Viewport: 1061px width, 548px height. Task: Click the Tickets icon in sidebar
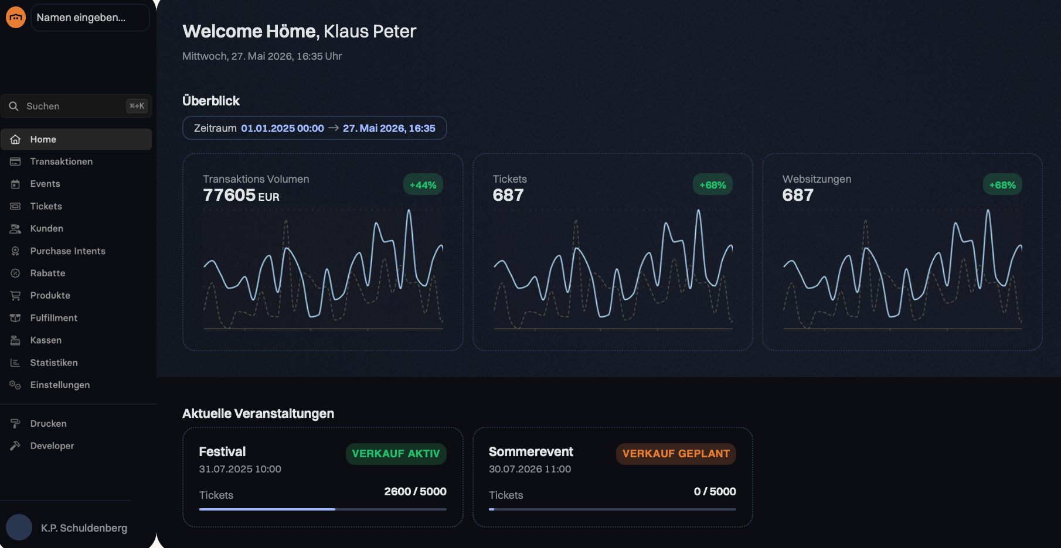point(15,206)
